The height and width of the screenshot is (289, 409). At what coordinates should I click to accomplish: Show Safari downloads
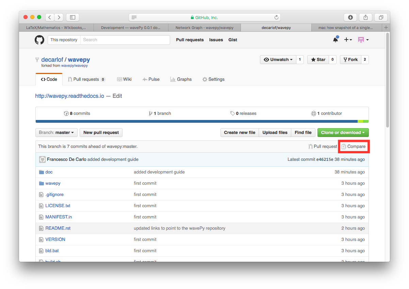(x=350, y=17)
